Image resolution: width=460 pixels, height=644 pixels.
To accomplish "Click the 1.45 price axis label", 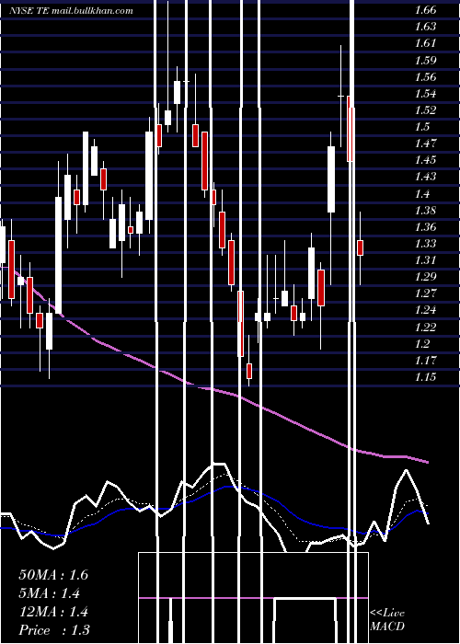I will pos(425,160).
